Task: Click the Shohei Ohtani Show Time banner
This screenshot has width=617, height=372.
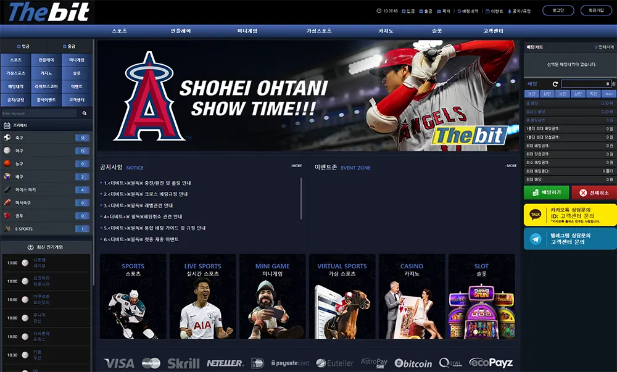Action: pos(308,96)
